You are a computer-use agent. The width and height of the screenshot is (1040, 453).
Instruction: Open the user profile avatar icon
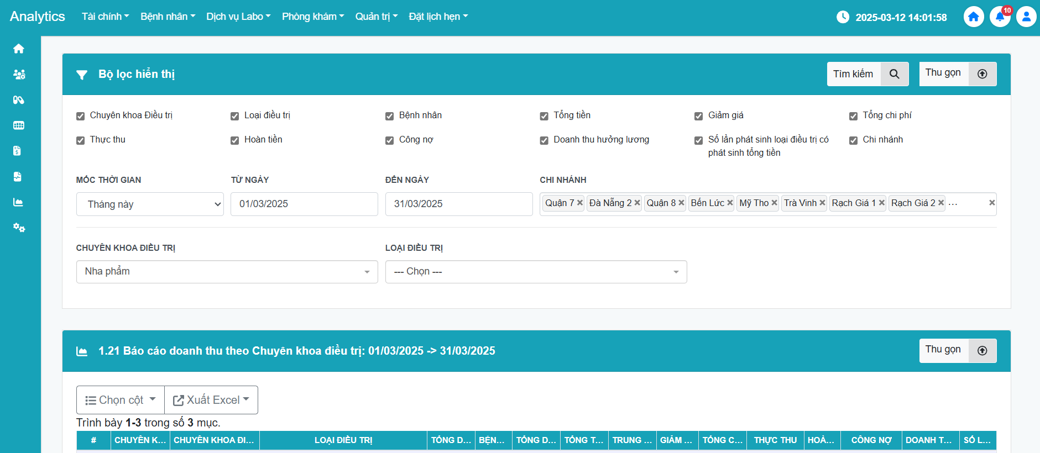point(1026,17)
